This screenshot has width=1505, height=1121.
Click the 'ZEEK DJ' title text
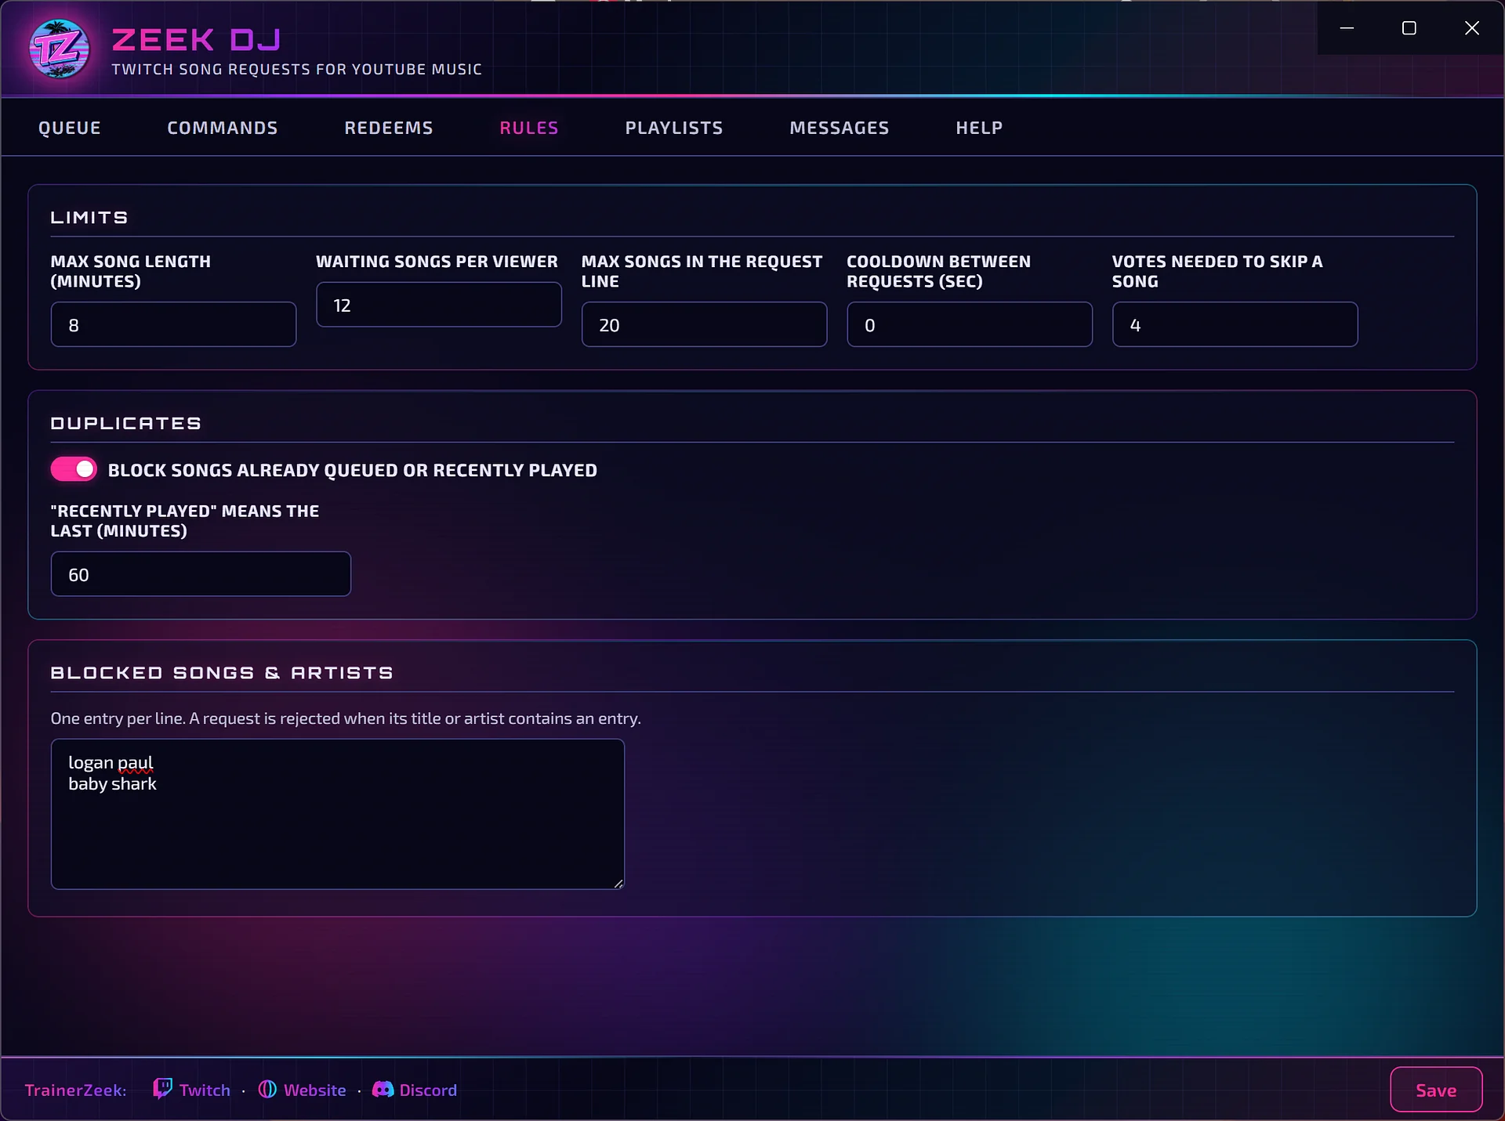coord(196,39)
